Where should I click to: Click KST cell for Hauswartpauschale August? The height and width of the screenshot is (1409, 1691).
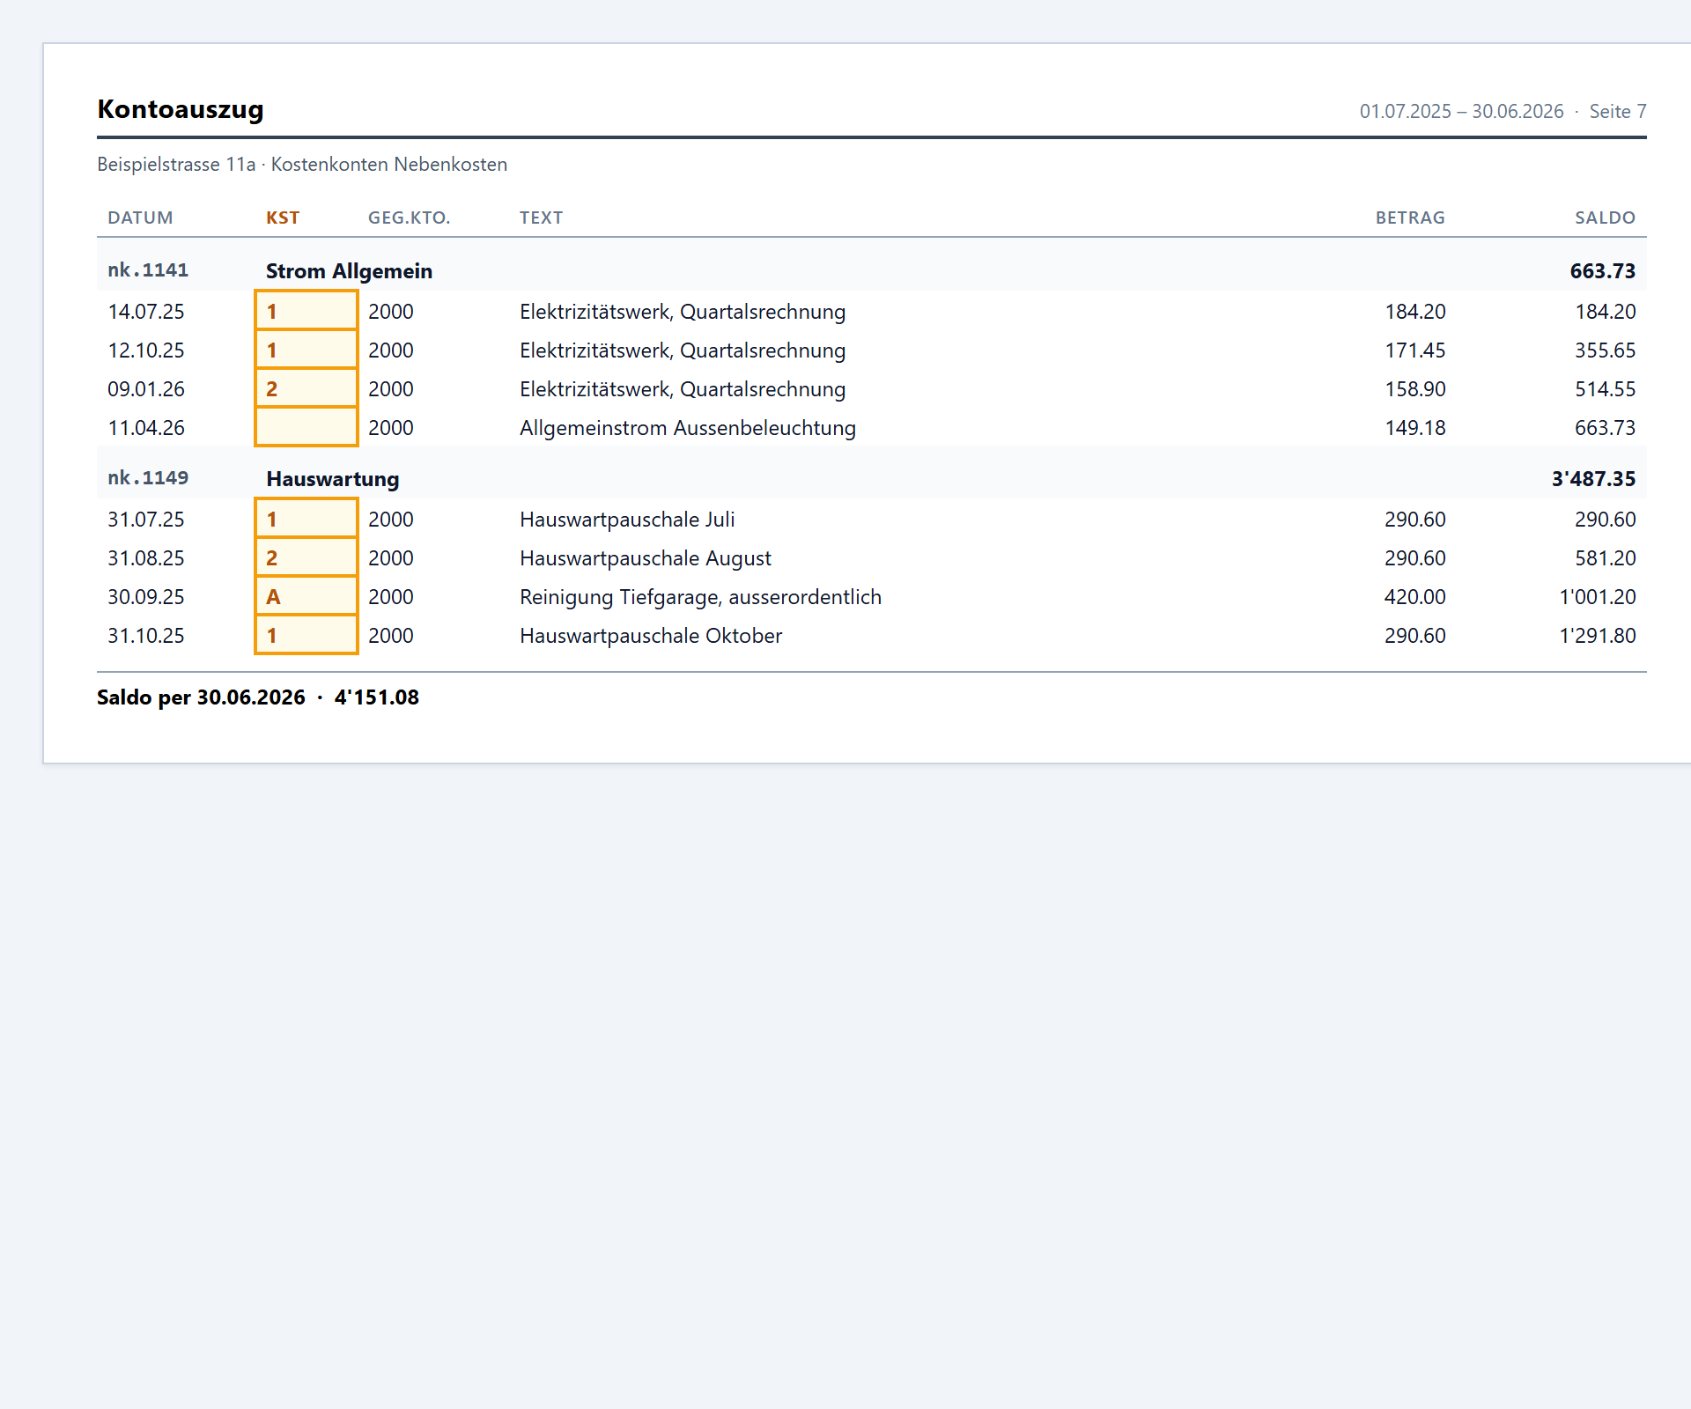(x=306, y=557)
